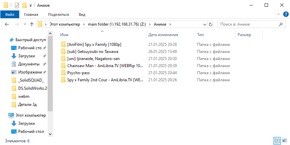Image resolution: width=290 pixels, height=145 pixels.
Task: Open the Customize Quick Access Toolbar dropdown
Action: click(x=30, y=6)
